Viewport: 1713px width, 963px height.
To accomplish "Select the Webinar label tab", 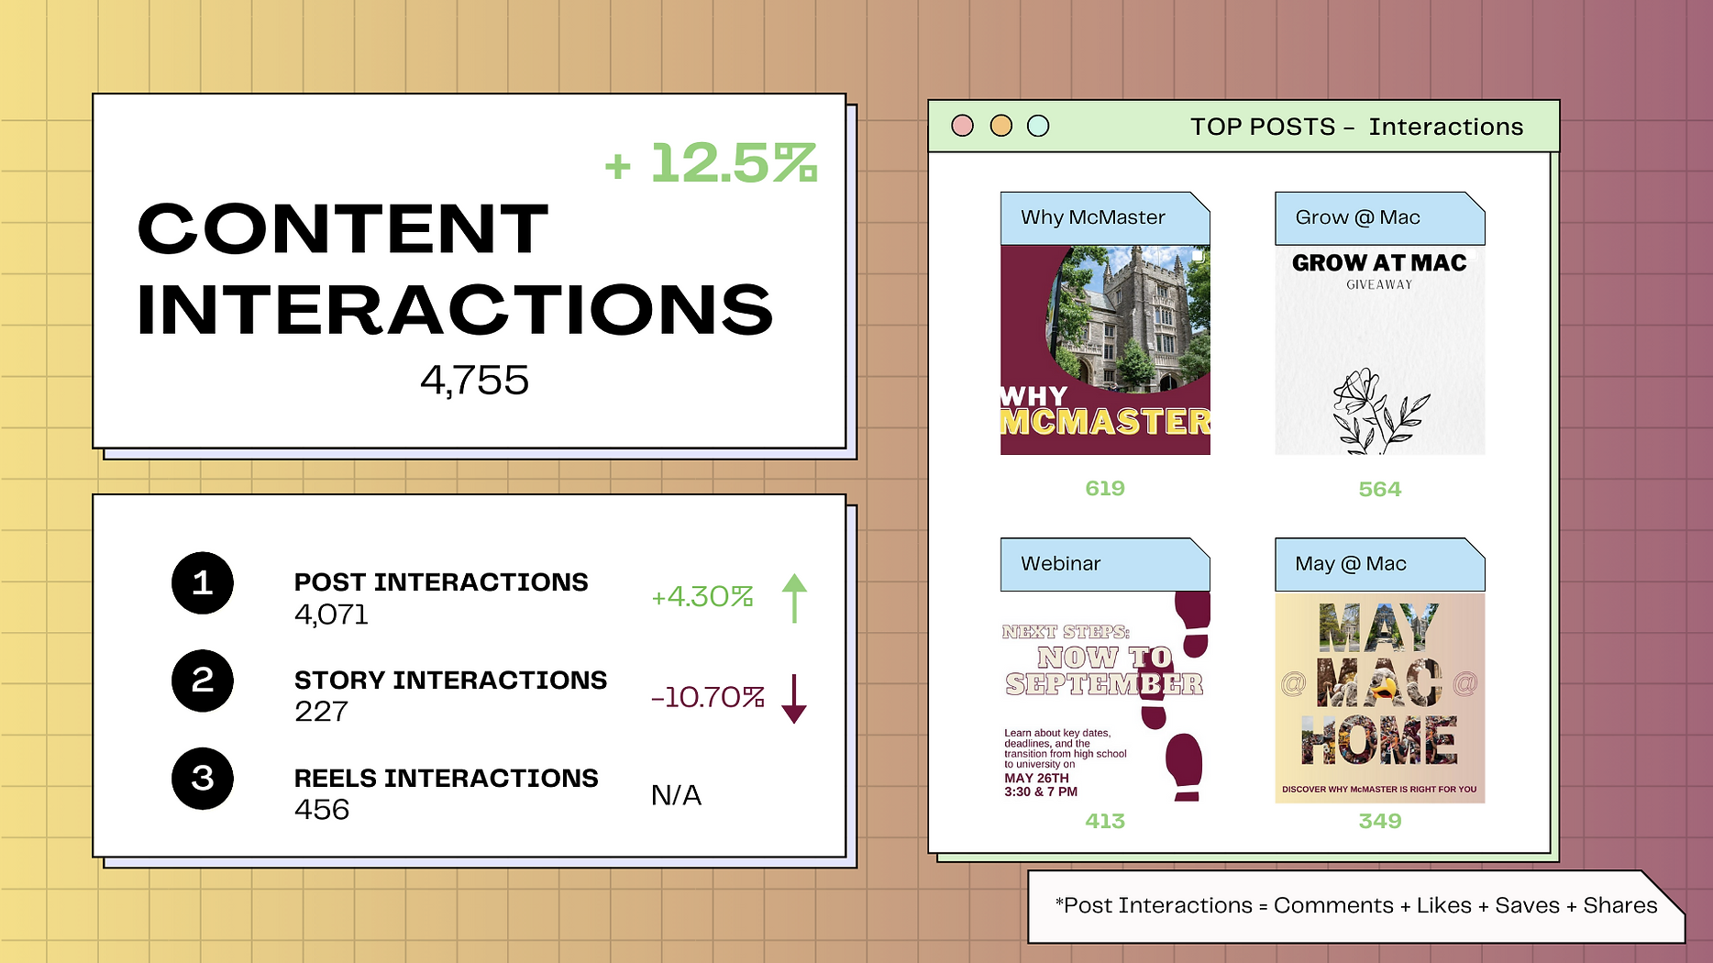I will click(1105, 564).
